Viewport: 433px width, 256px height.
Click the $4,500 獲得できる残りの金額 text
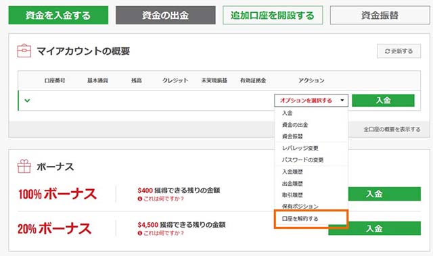[181, 225]
